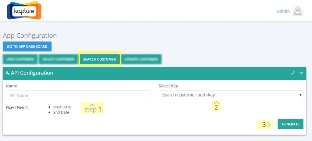Click the yellow step 1 annotation
The width and height of the screenshot is (312, 141).
click(92, 108)
